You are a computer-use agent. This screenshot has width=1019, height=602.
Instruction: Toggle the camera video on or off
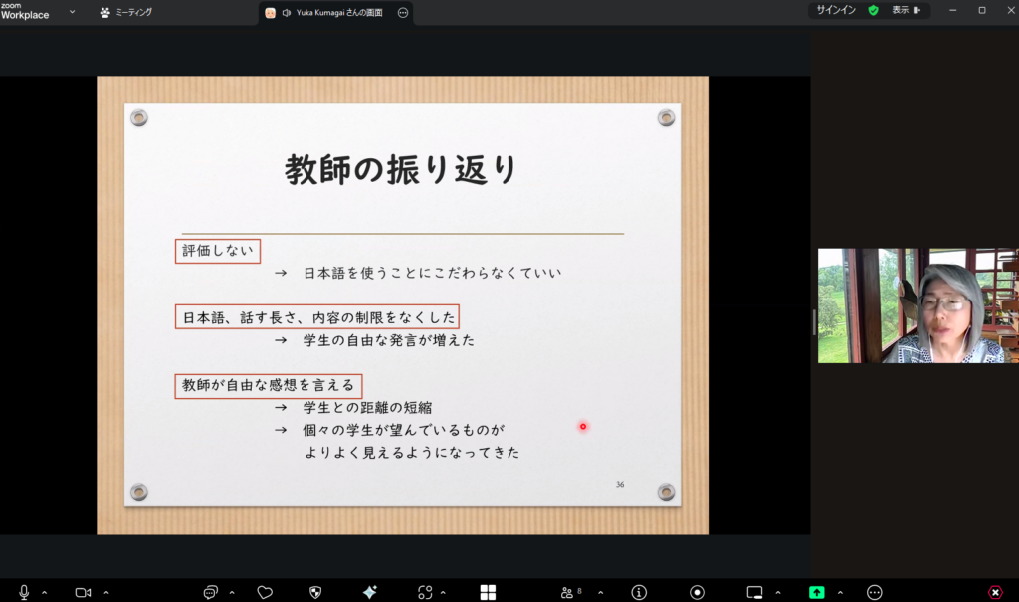point(83,592)
